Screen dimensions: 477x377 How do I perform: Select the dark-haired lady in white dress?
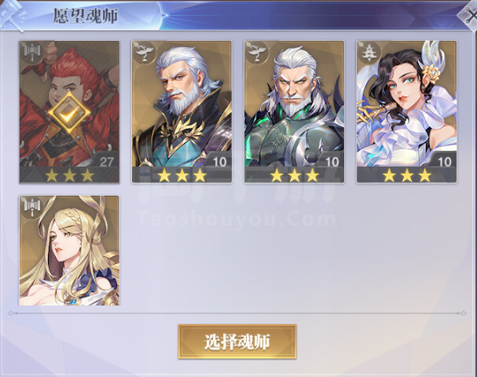coord(406,112)
